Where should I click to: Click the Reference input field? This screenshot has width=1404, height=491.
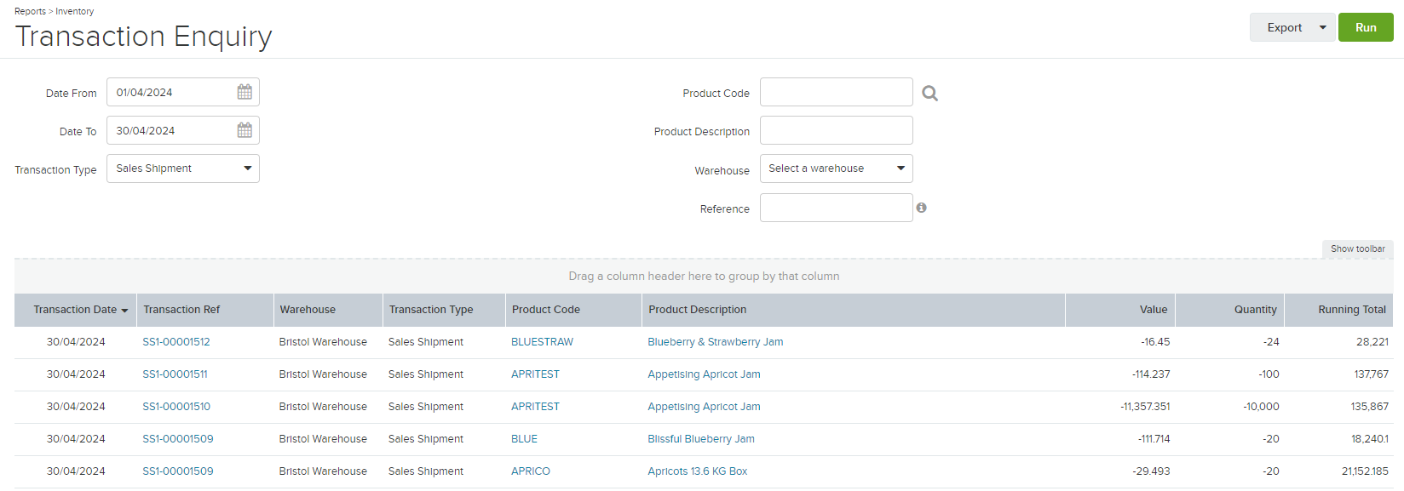[x=837, y=208]
